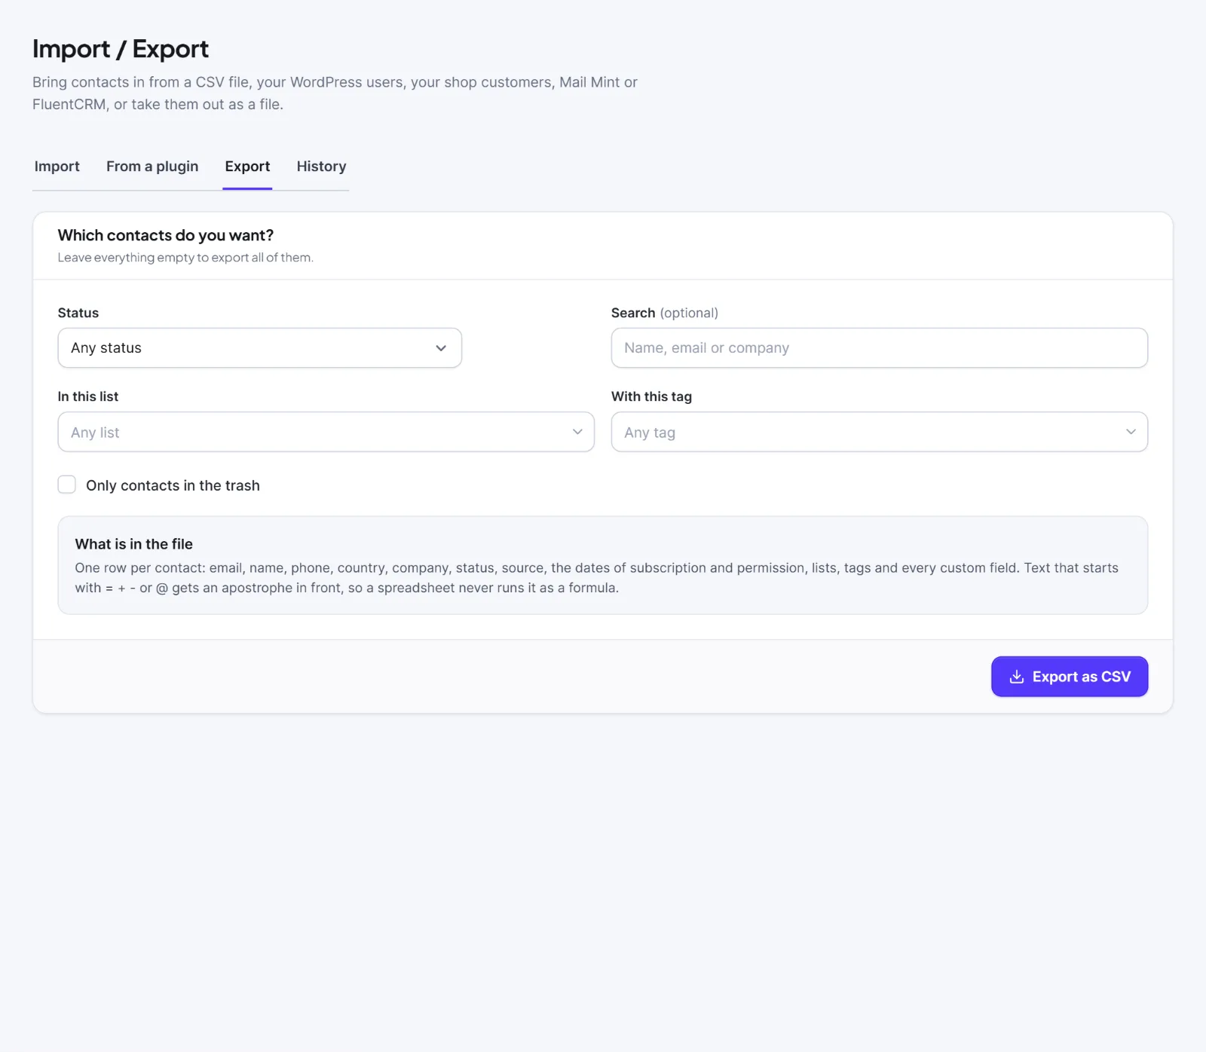This screenshot has height=1052, width=1206.
Task: Click the Status field label
Action: point(78,313)
